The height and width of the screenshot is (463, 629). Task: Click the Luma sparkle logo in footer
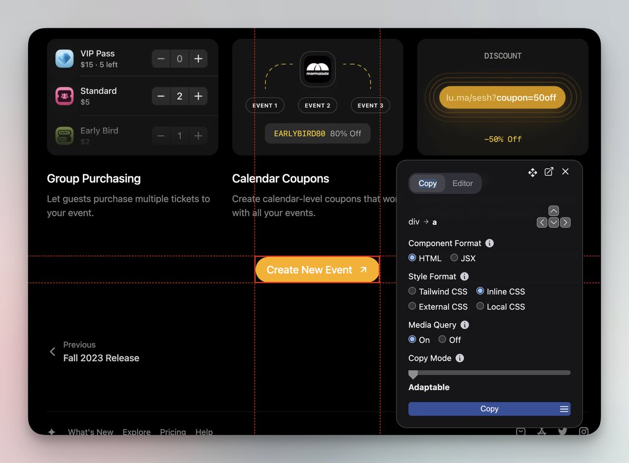[x=51, y=432]
